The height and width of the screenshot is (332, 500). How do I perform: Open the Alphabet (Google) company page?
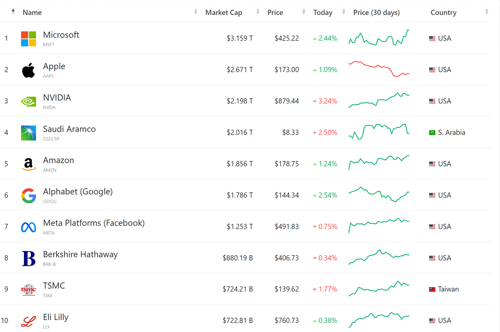point(77,192)
